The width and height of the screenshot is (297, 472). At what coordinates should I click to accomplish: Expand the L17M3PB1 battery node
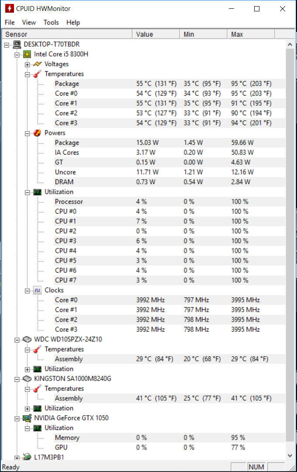17,458
